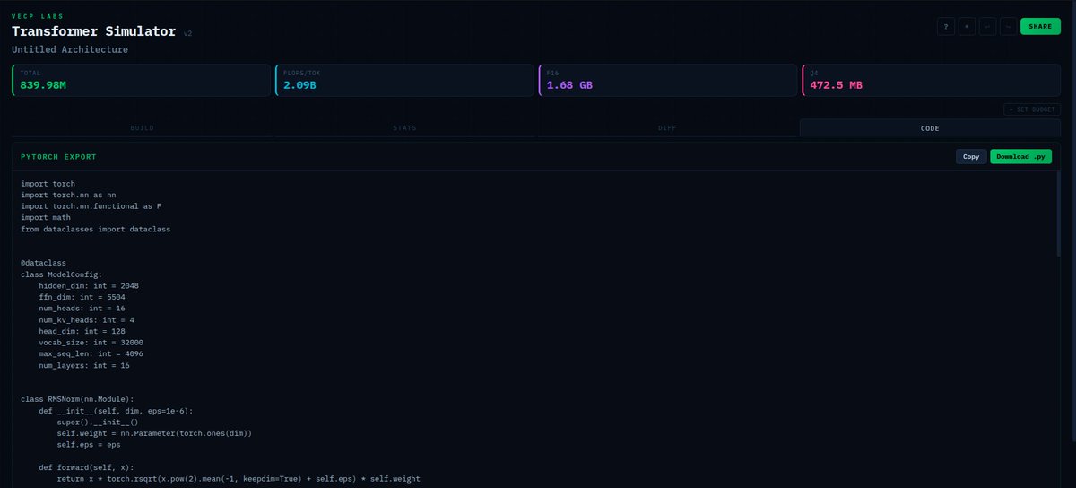
Task: Click the Untitled Architecture name field
Action: coord(70,49)
